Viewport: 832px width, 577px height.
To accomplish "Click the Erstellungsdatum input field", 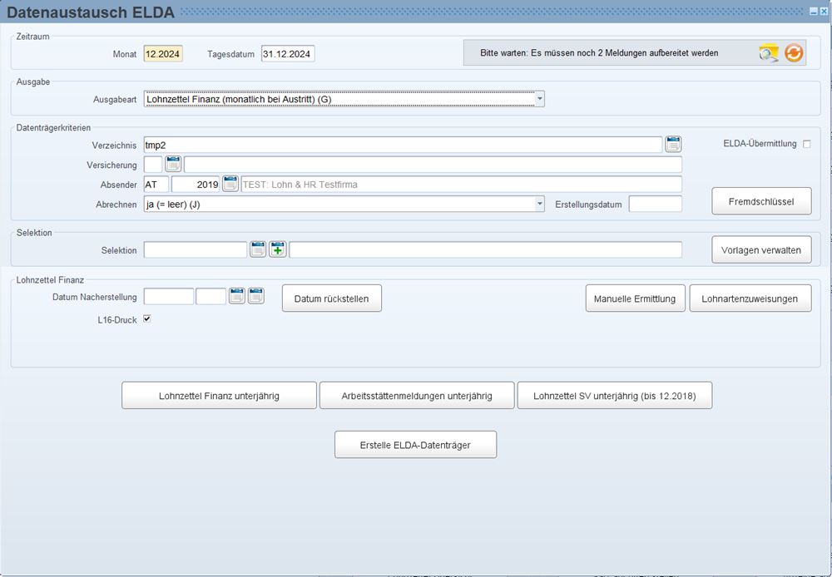I will click(x=656, y=204).
